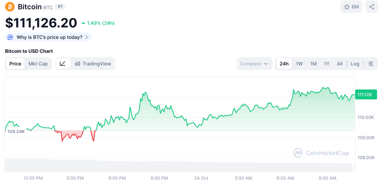Click the green 111.12K current price label
Viewport: 382px width, 181px height.
tap(364, 95)
